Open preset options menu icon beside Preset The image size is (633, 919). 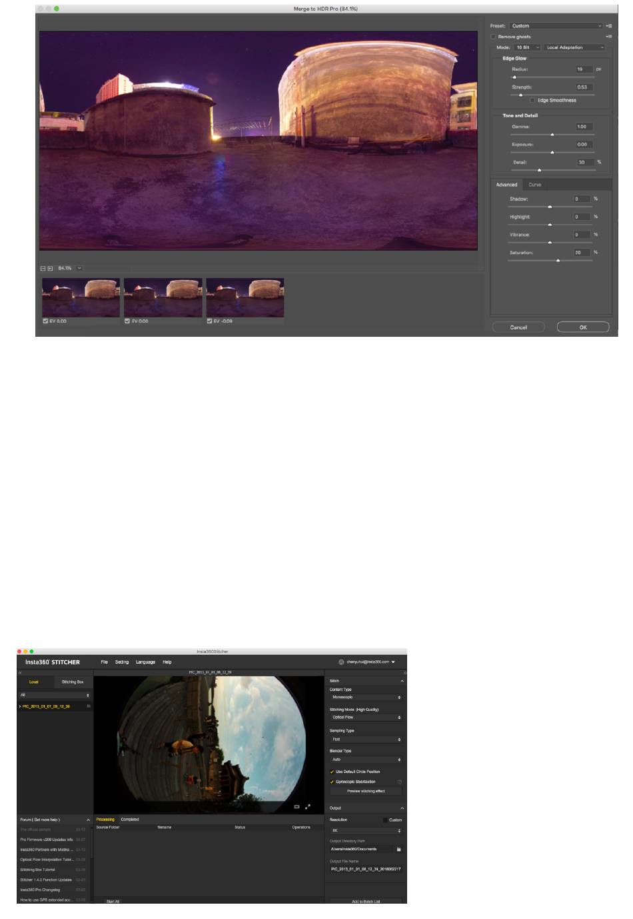[x=608, y=26]
